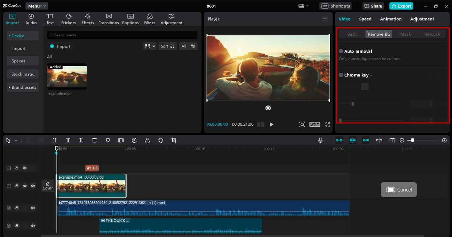Select the Mask sub-tab
452x237 pixels.
pos(405,34)
